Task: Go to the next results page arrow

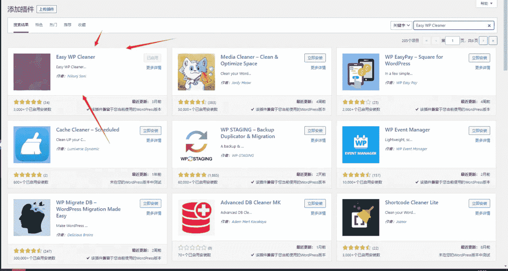Action: 483,40
